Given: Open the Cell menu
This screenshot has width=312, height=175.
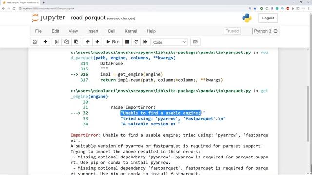Looking at the screenshot, I should (x=112, y=31).
